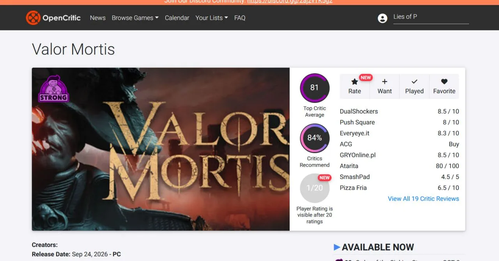Click the 8.5 / 10 DualShockers score
Viewport: 499px width, 261px height.
[448, 111]
